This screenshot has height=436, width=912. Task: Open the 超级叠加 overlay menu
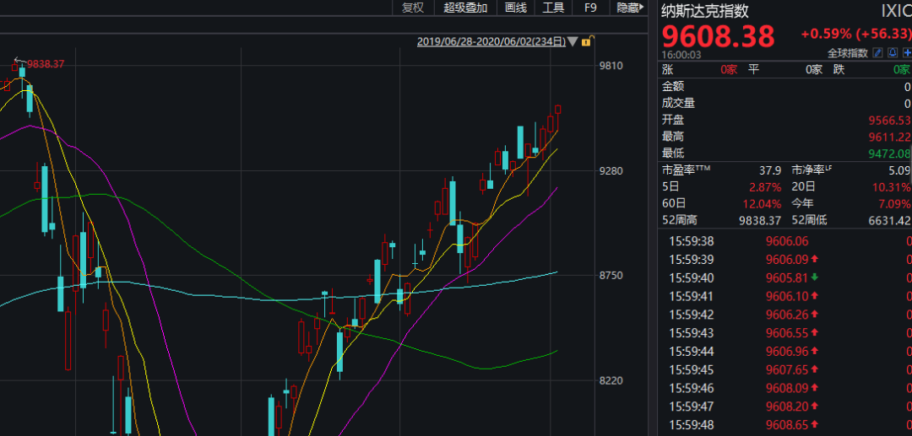[465, 8]
